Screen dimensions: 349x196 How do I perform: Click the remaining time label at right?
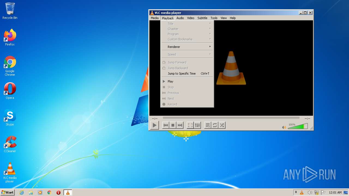[x=307, y=118]
